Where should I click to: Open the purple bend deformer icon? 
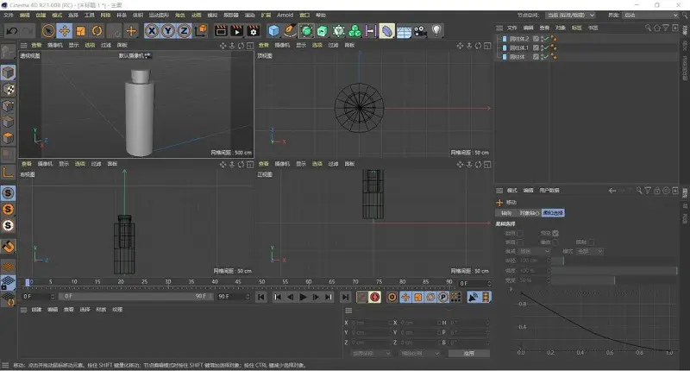(x=386, y=31)
